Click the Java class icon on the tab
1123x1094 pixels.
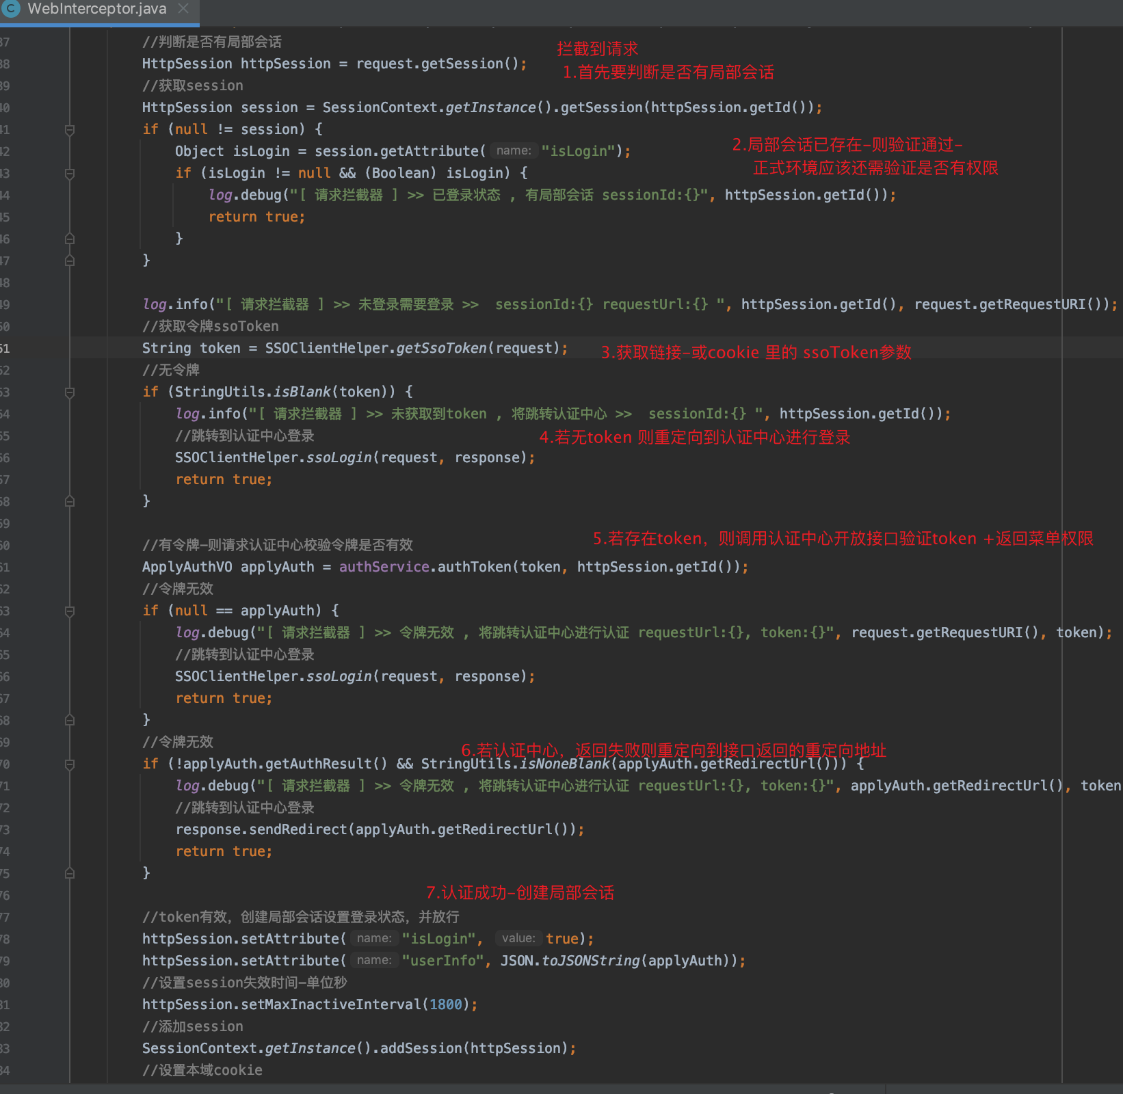[x=10, y=9]
